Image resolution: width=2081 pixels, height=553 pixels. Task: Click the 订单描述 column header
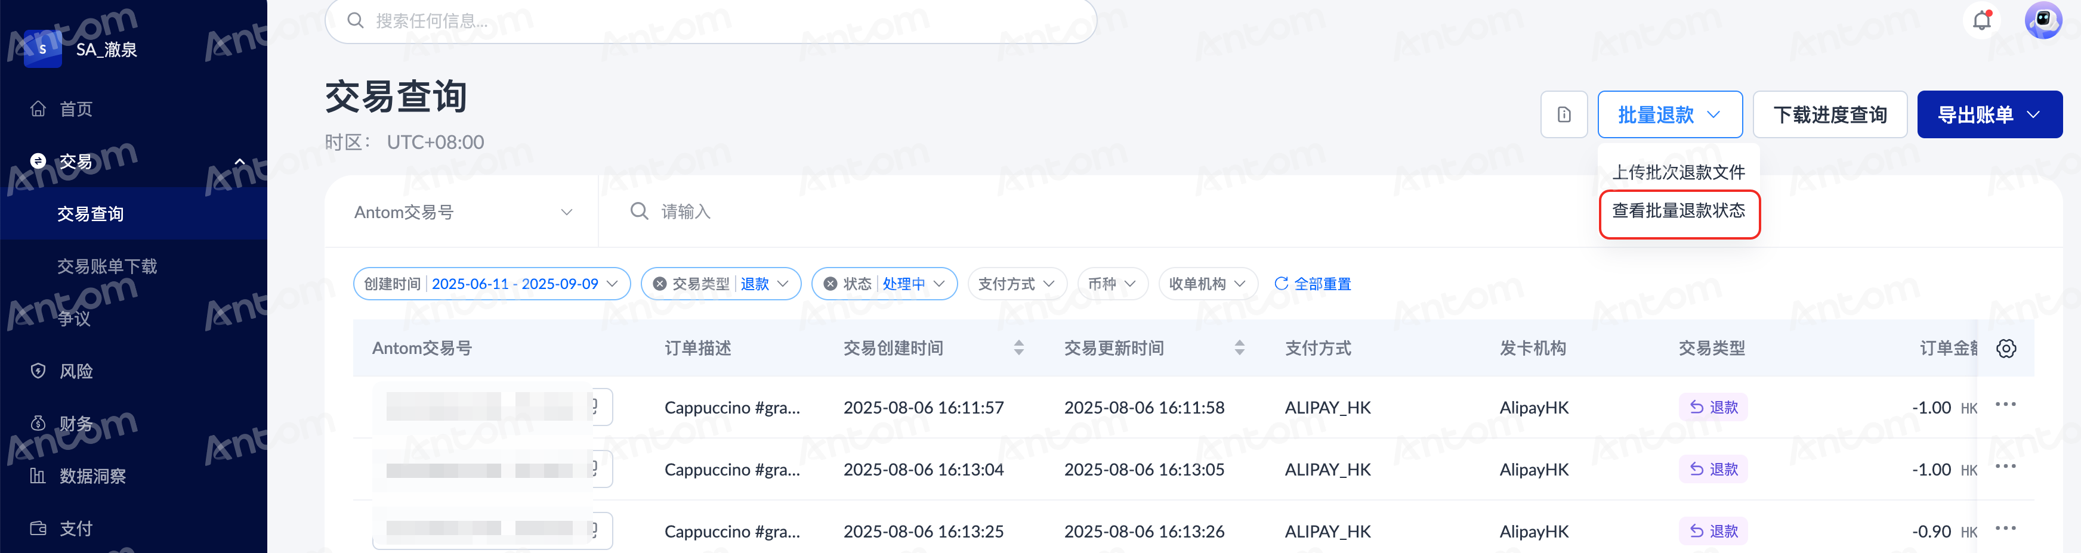[697, 348]
